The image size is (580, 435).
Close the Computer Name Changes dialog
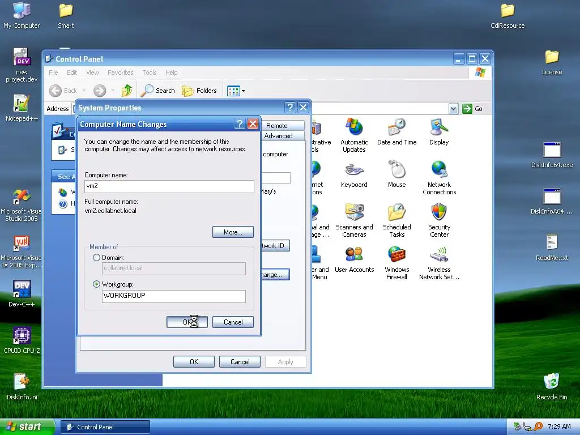tap(253, 124)
